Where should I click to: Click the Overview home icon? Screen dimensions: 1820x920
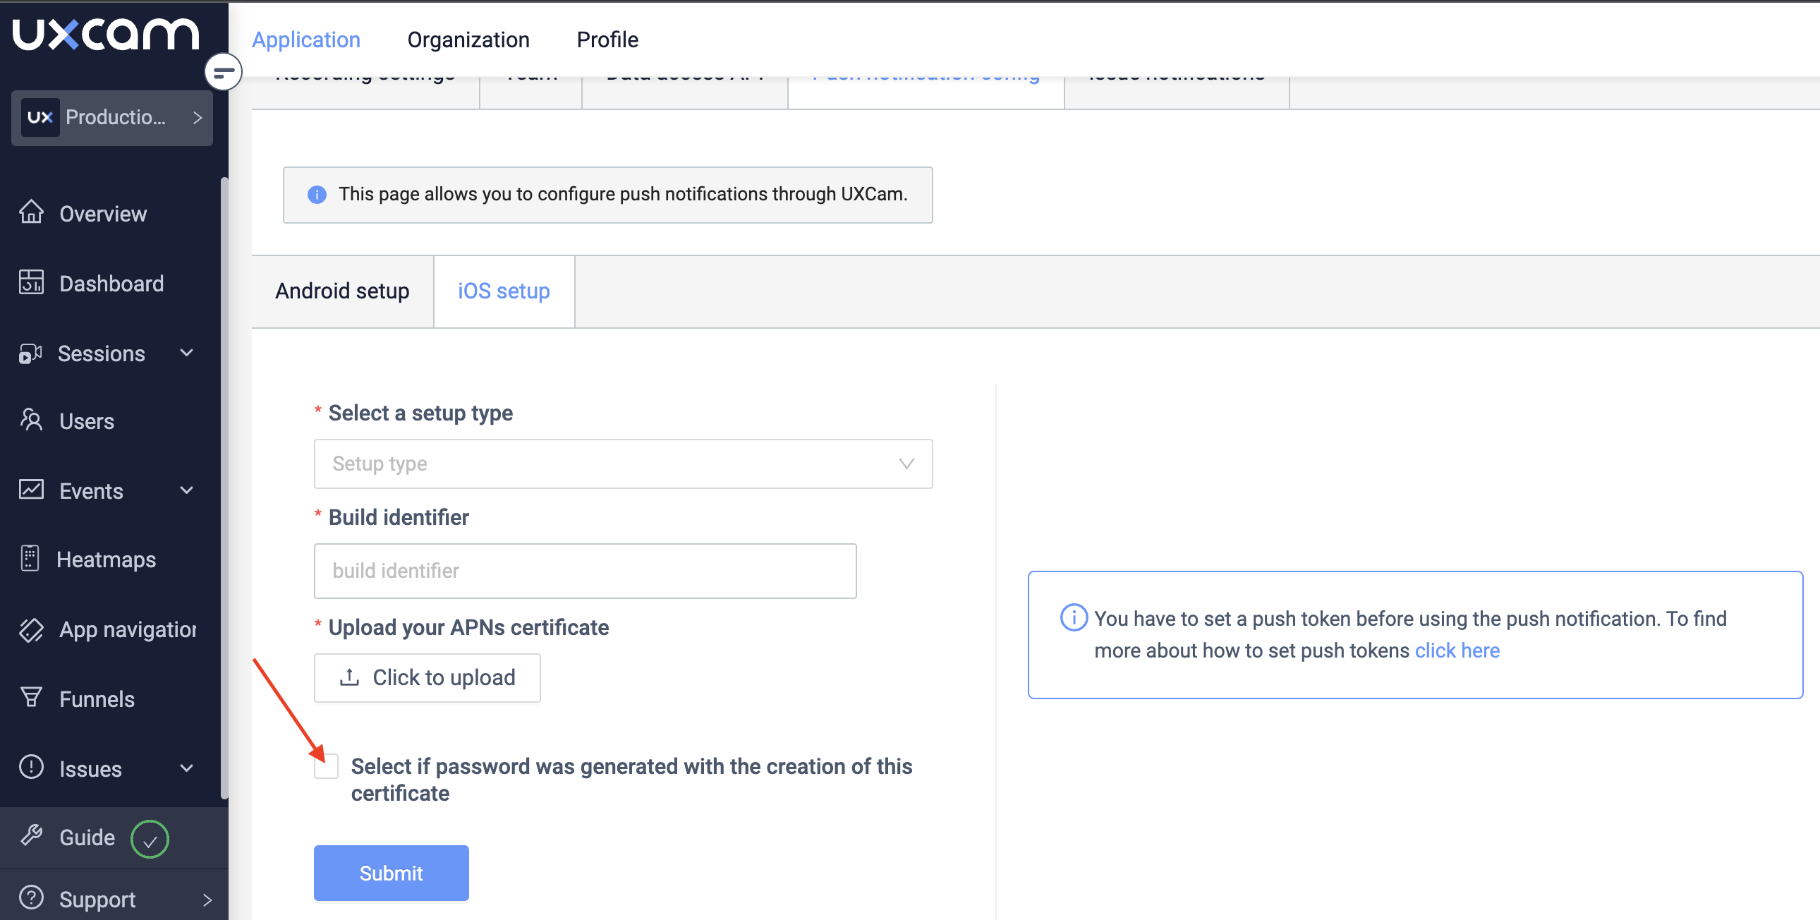coord(31,212)
